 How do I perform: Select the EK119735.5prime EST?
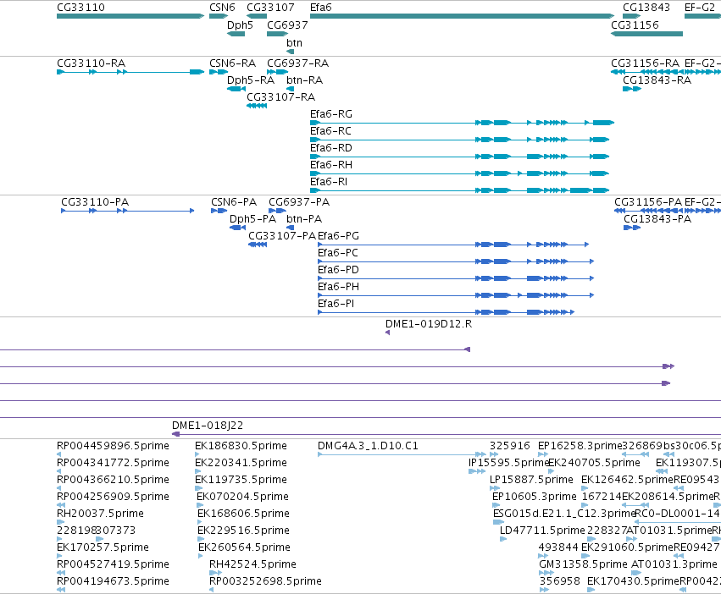pos(198,488)
